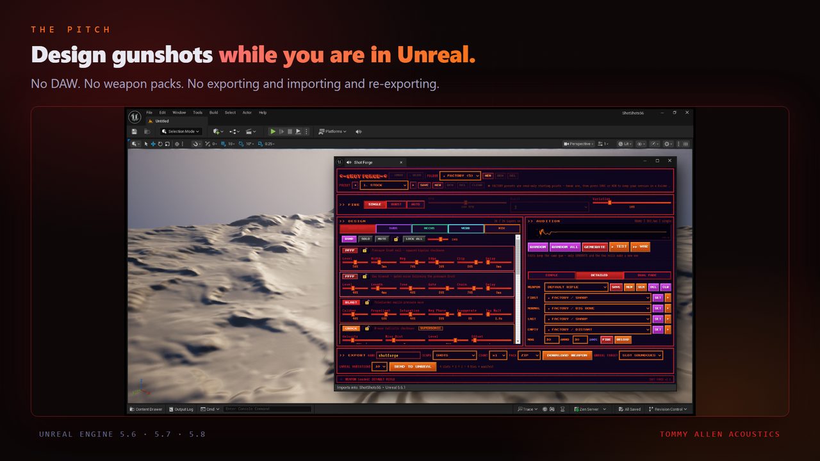Click the Revision Control status item
This screenshot has width=820, height=461.
coord(669,409)
